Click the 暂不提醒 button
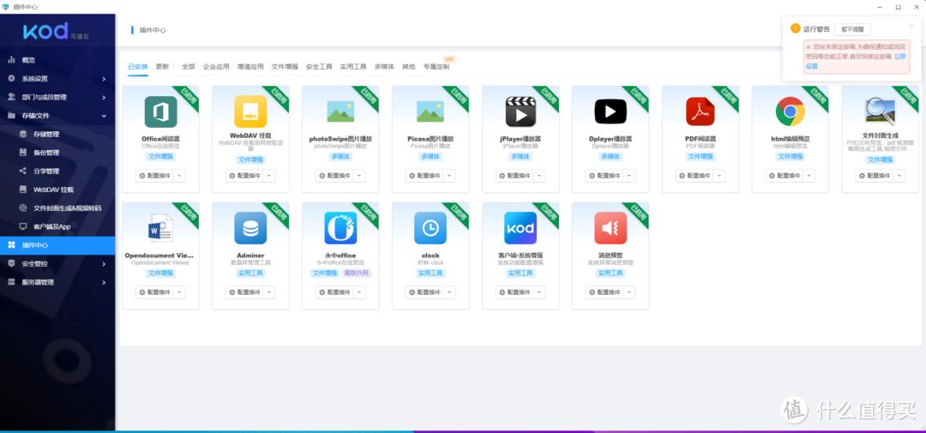Screen dimensions: 926x433 (852, 29)
